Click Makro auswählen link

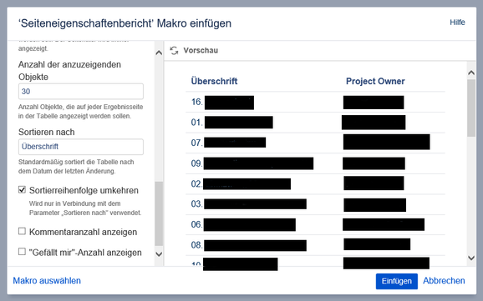[x=47, y=281]
